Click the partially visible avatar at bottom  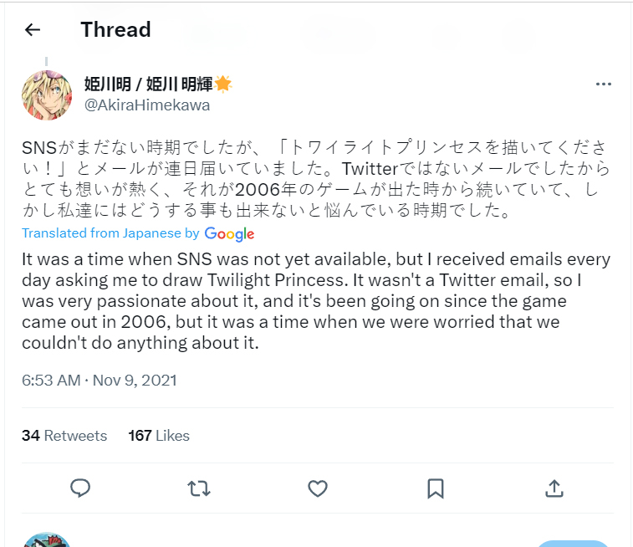(x=46, y=539)
